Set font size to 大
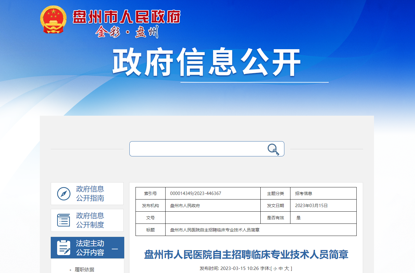This screenshot has width=415, height=273. pyautogui.click(x=286, y=268)
